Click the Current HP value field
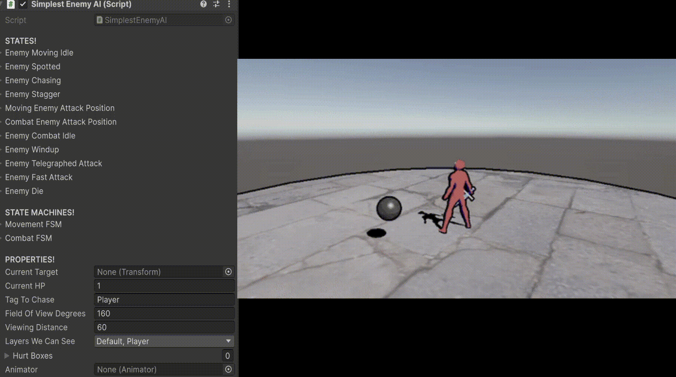Screen dimensions: 676x377 [x=164, y=286]
